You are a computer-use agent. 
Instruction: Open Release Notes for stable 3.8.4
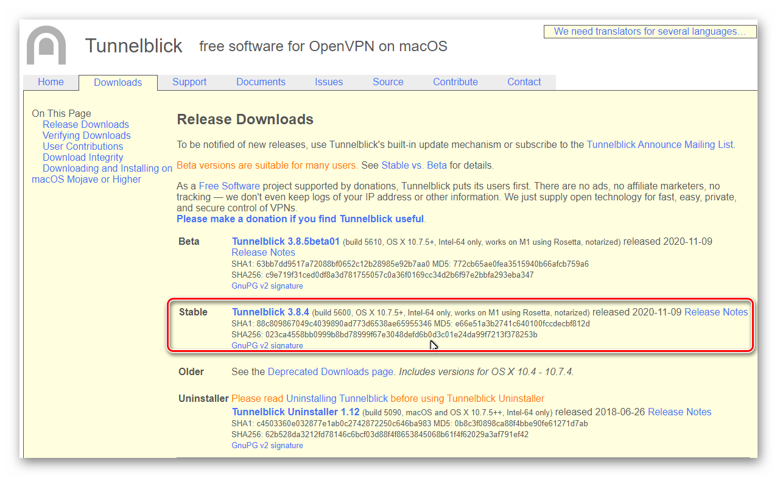pos(715,312)
